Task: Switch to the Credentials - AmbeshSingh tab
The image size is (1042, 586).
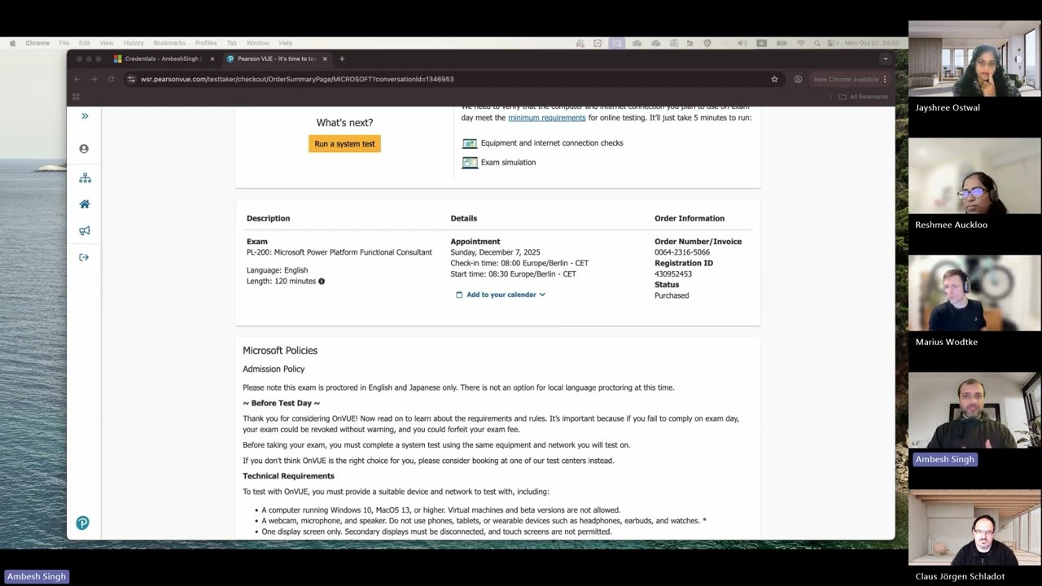Action: pyautogui.click(x=164, y=59)
